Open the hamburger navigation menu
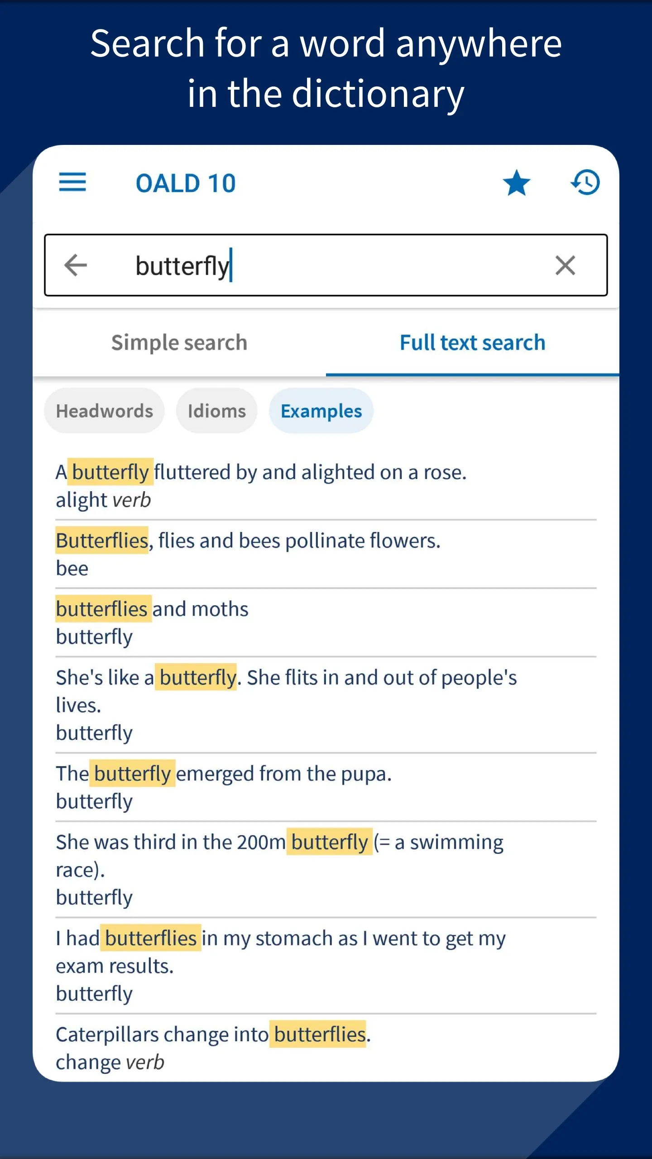 pos(72,182)
